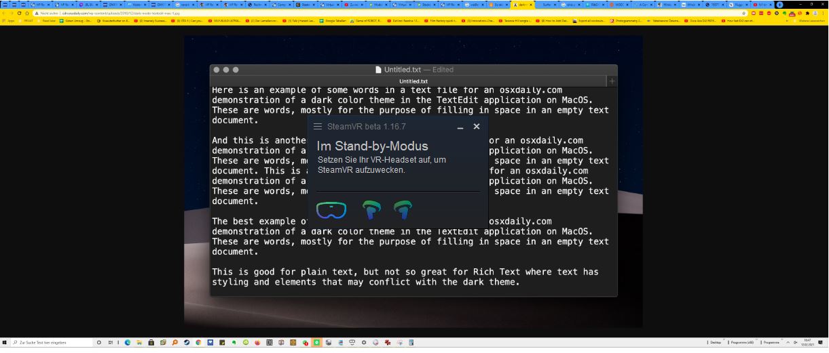Expand the "Weitere Lesezeichen" bookmarks folder
This screenshot has height=353, width=829.
tap(809, 21)
